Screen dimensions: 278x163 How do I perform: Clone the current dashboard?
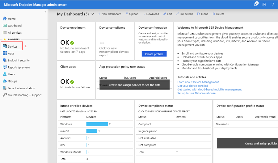(x=203, y=14)
